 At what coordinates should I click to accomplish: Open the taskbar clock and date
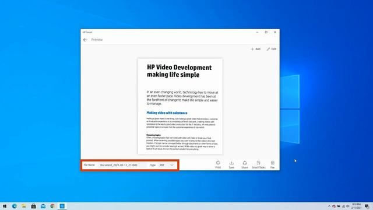[356, 206]
